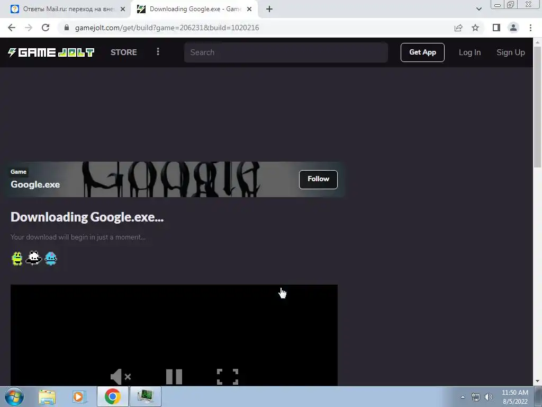542x407 pixels.
Task: Click the Get App button
Action: coord(422,52)
